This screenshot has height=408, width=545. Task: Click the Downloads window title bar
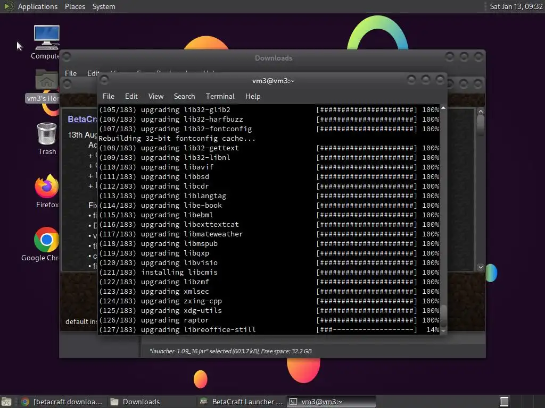274,58
